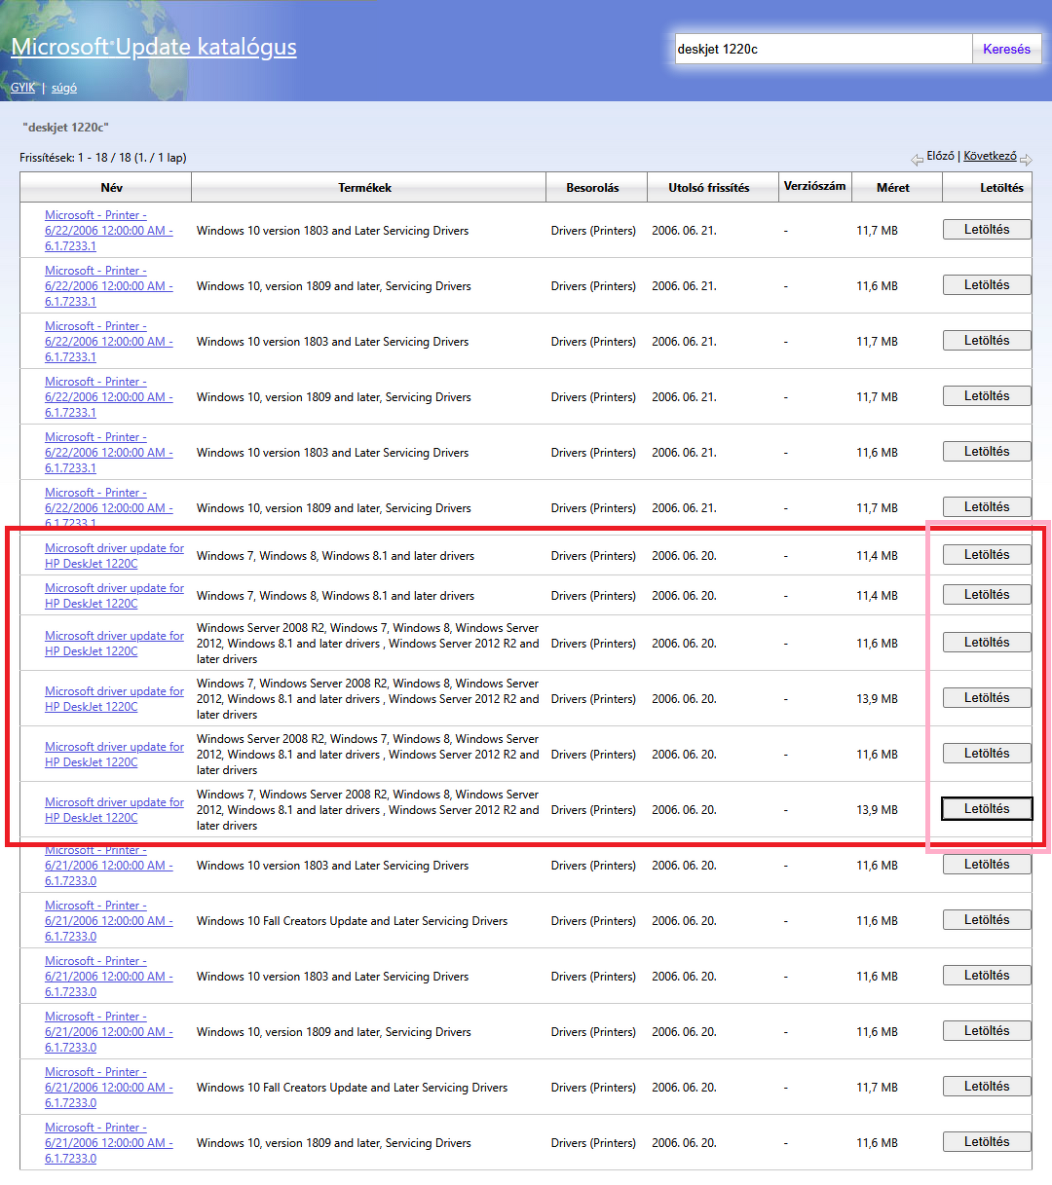
Task: Go to the Következő page link
Action: click(x=990, y=156)
